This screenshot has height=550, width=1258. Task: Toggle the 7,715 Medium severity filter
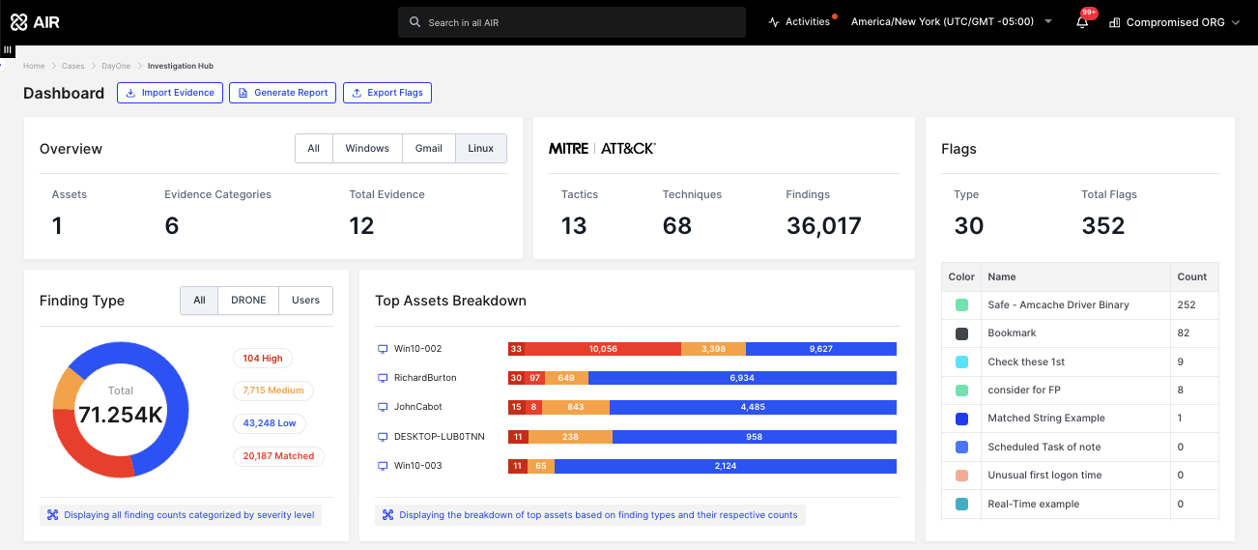pyautogui.click(x=272, y=391)
